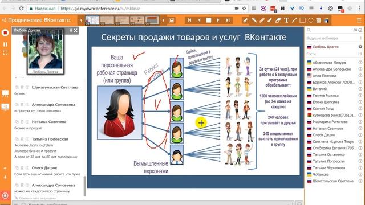Click chat author Наталья Савичева
Image resolution: width=365 pixels, height=205 pixels.
tap(49, 122)
